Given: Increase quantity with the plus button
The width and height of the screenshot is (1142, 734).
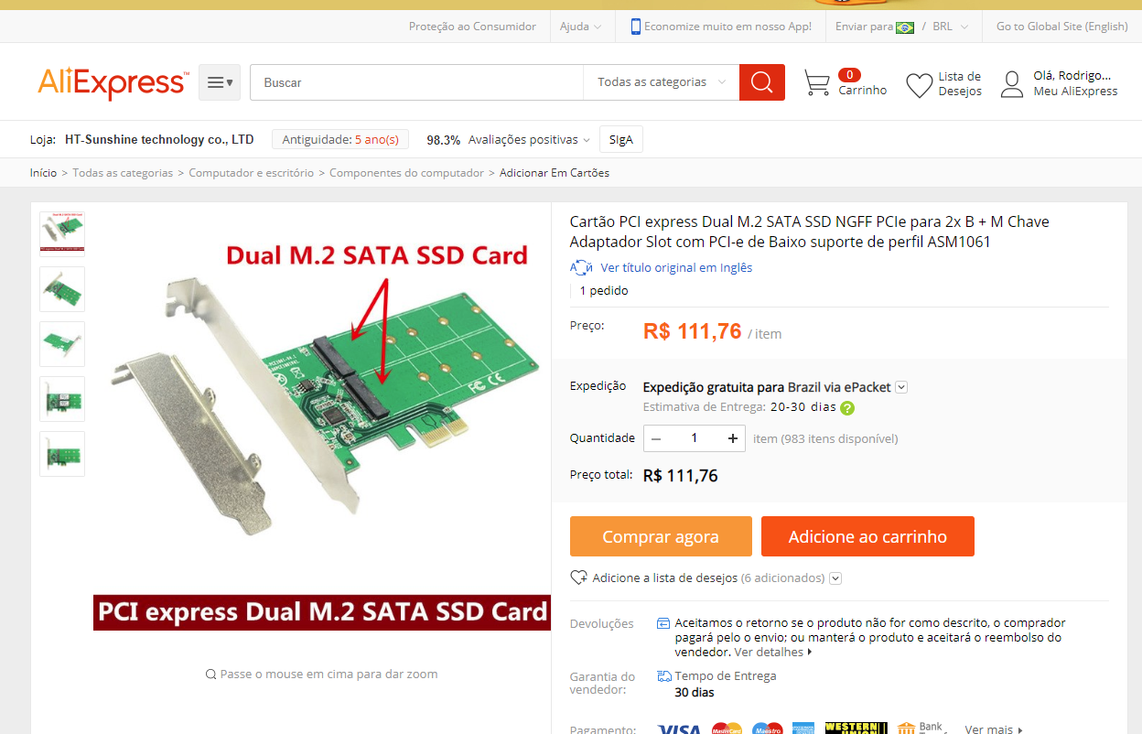Looking at the screenshot, I should point(732,438).
